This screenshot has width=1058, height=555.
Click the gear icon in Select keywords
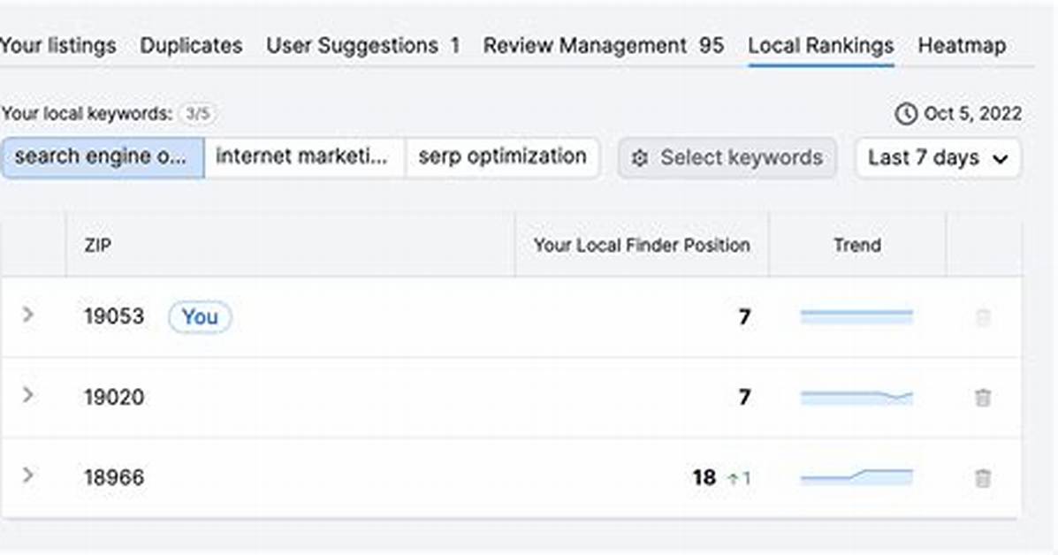click(640, 158)
